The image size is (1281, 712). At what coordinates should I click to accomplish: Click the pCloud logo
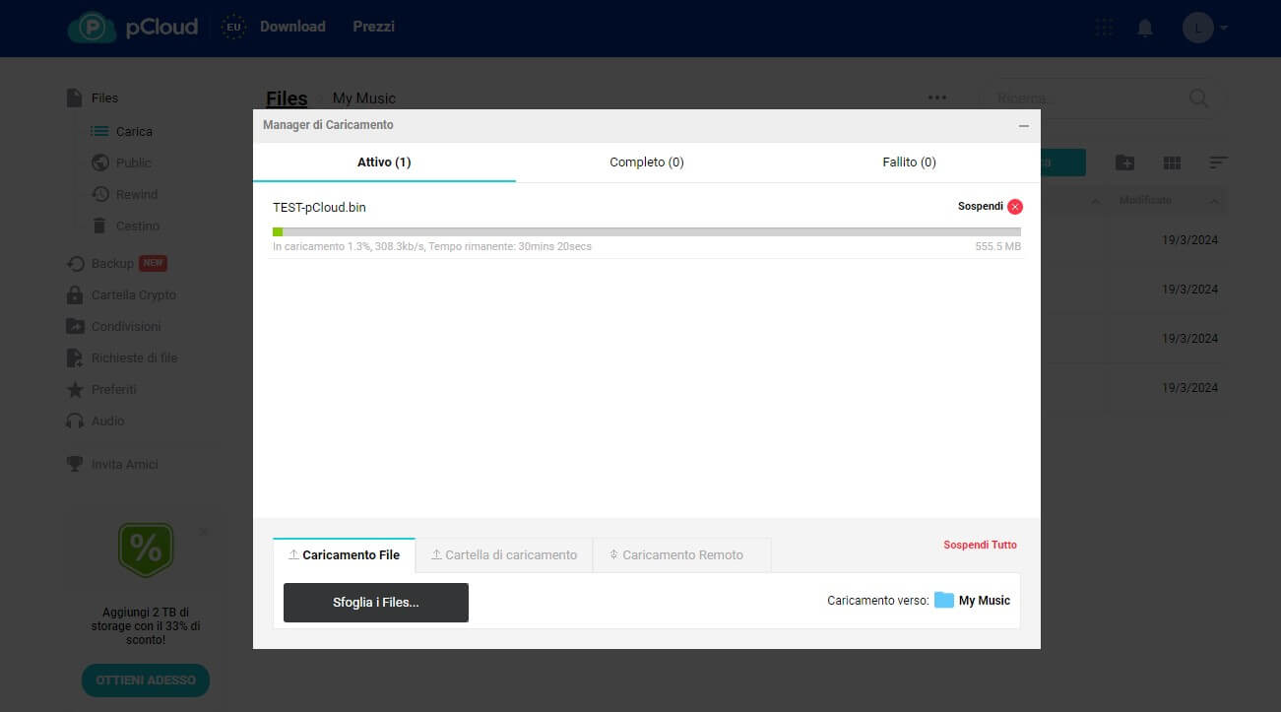pyautogui.click(x=133, y=28)
